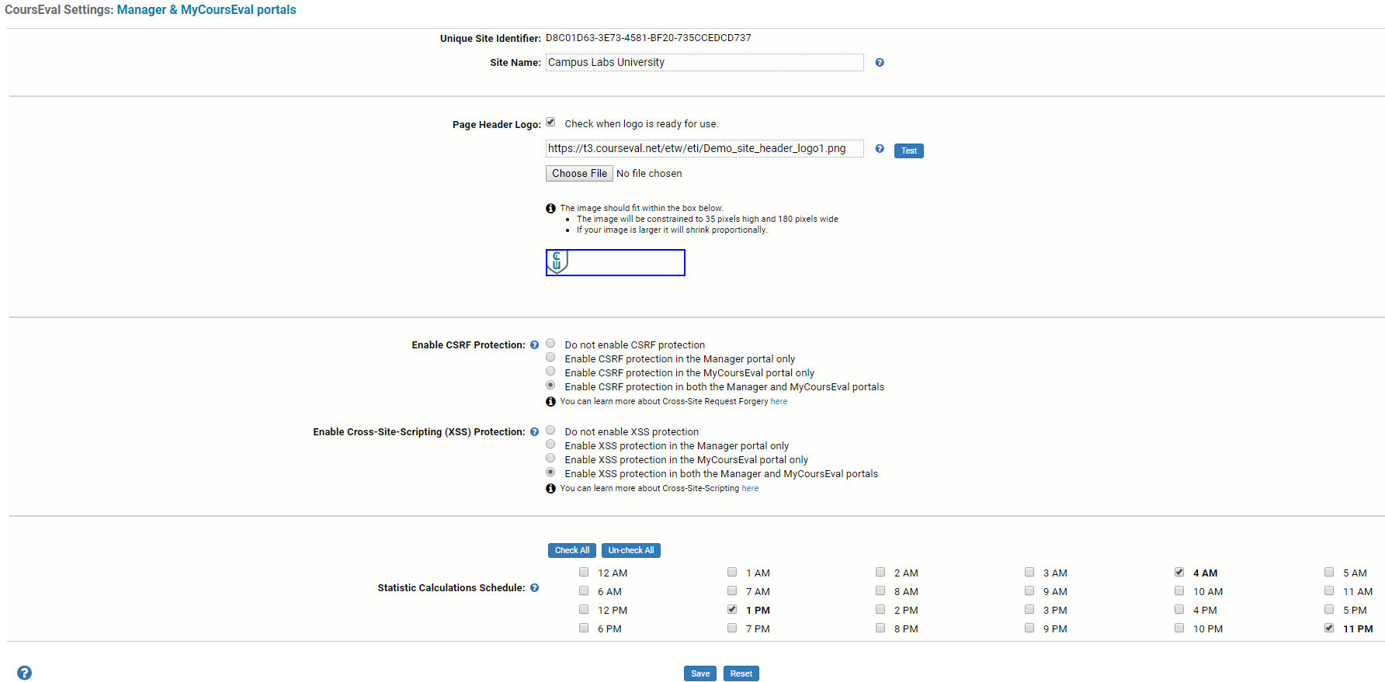Check the 9 PM schedule checkbox
This screenshot has height=682, width=1385.
1029,628
